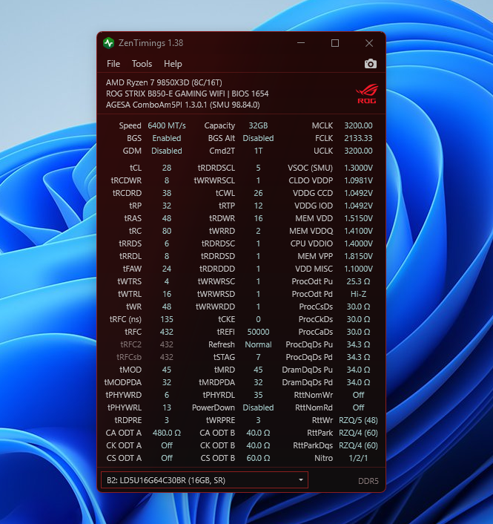Image resolution: width=493 pixels, height=524 pixels.
Task: Click the RttWr value RZQ/5 (48)
Action: [x=358, y=420]
